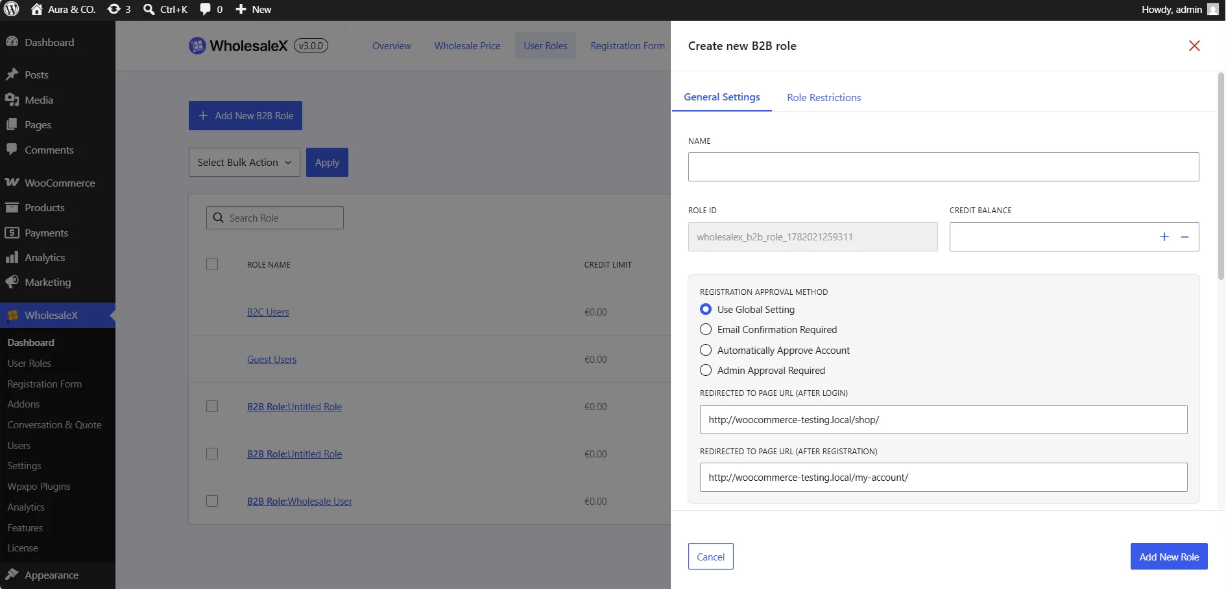Open Wholesale Price tab

point(467,45)
